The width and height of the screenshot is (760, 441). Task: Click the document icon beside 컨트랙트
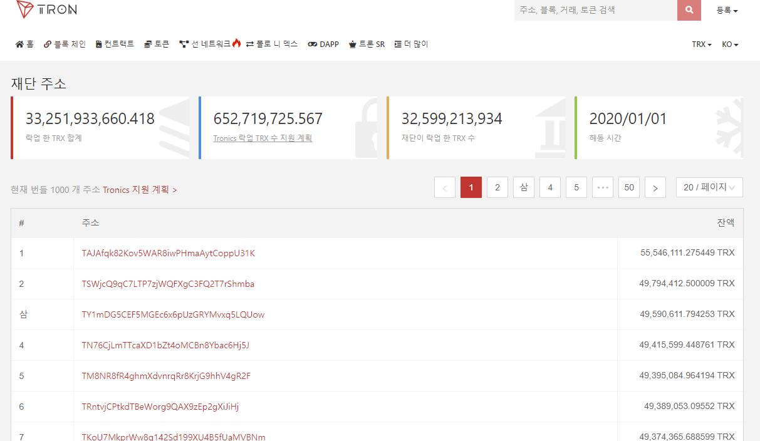(99, 44)
